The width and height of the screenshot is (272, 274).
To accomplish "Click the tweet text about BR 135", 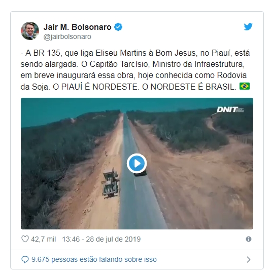I will coord(135,70).
